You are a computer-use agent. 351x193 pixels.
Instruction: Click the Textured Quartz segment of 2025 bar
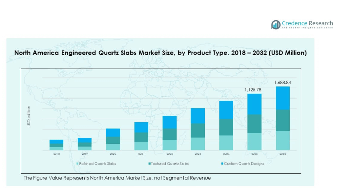(x=254, y=124)
